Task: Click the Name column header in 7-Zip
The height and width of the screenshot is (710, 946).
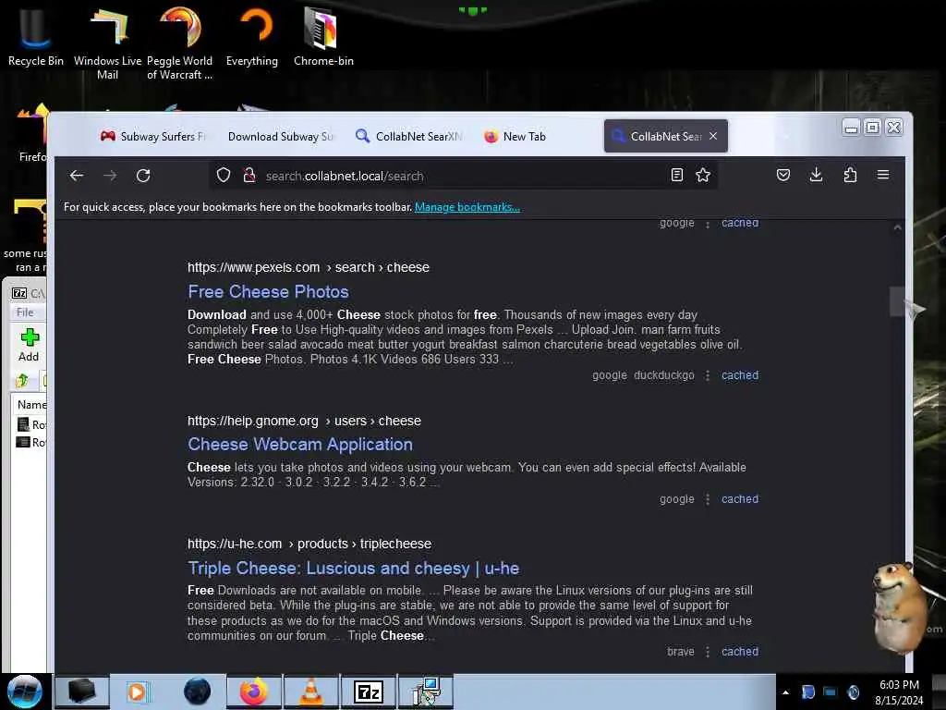Action: pos(30,405)
